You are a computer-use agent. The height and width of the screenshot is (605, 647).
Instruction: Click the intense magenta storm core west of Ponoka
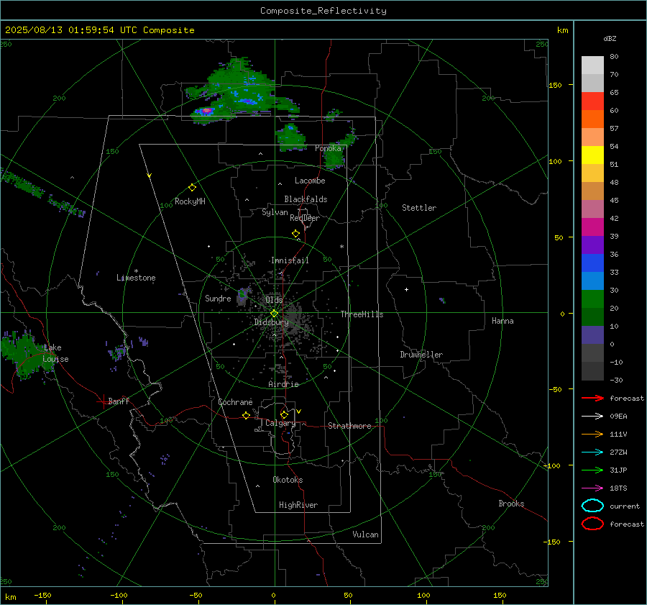coord(207,111)
